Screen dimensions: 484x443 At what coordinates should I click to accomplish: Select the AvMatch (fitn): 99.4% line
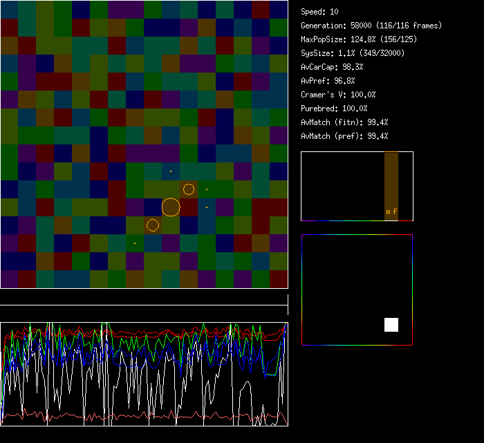(x=344, y=122)
